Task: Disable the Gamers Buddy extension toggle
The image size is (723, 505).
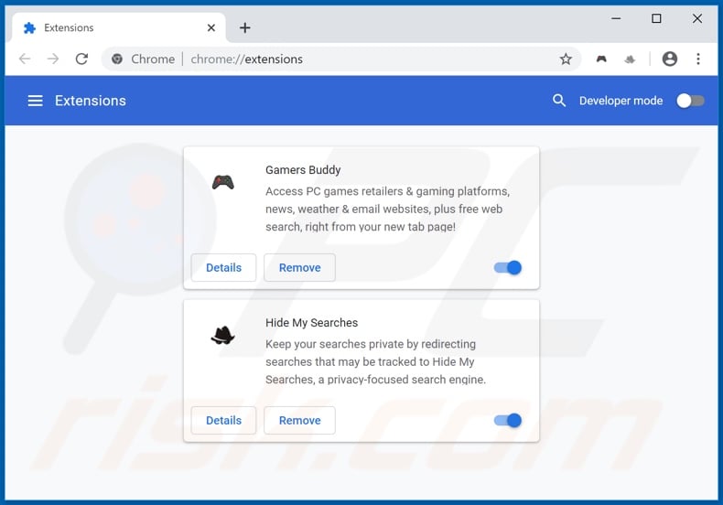Action: click(508, 267)
